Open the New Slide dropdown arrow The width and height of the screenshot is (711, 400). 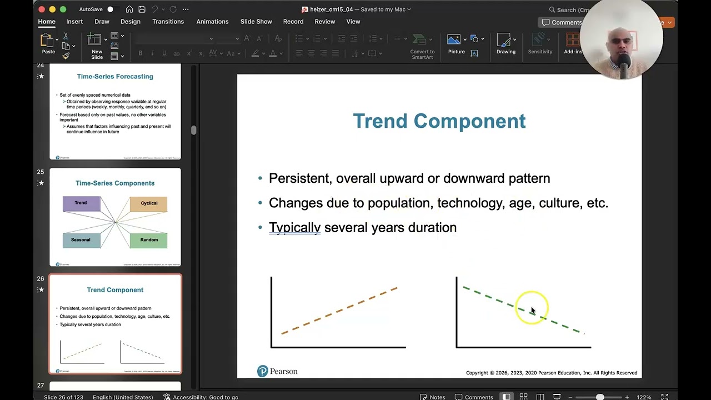[x=106, y=40]
